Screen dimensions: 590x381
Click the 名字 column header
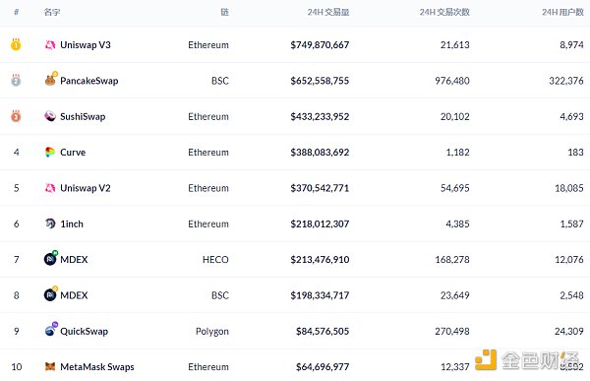coord(52,12)
